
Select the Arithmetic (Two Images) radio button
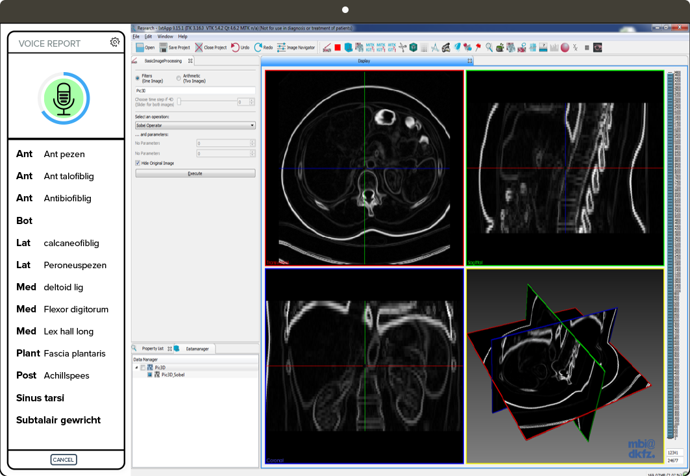[x=179, y=78]
